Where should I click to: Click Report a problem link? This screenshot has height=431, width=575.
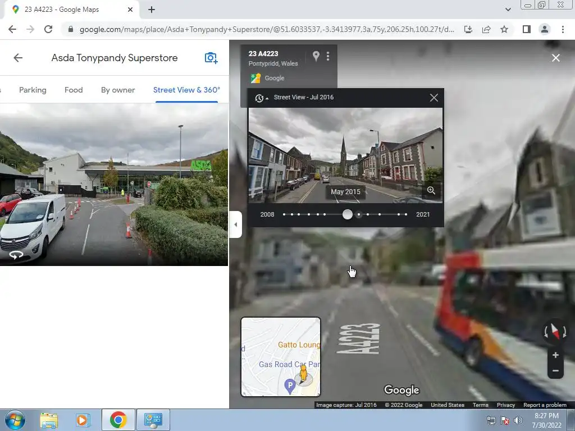(x=545, y=405)
